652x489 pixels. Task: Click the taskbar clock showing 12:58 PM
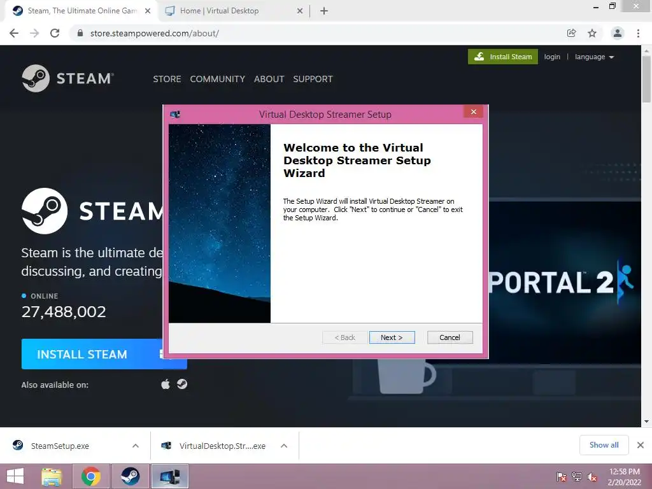coord(624,477)
